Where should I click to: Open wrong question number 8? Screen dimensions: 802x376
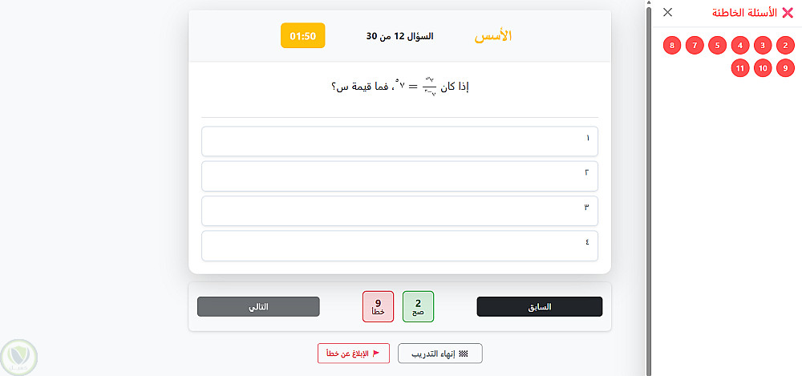click(x=672, y=46)
